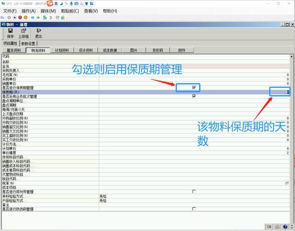295x231 pixels.
Task: Uncheck the 是否进行保质期管理 checkbox
Action: 194,87
